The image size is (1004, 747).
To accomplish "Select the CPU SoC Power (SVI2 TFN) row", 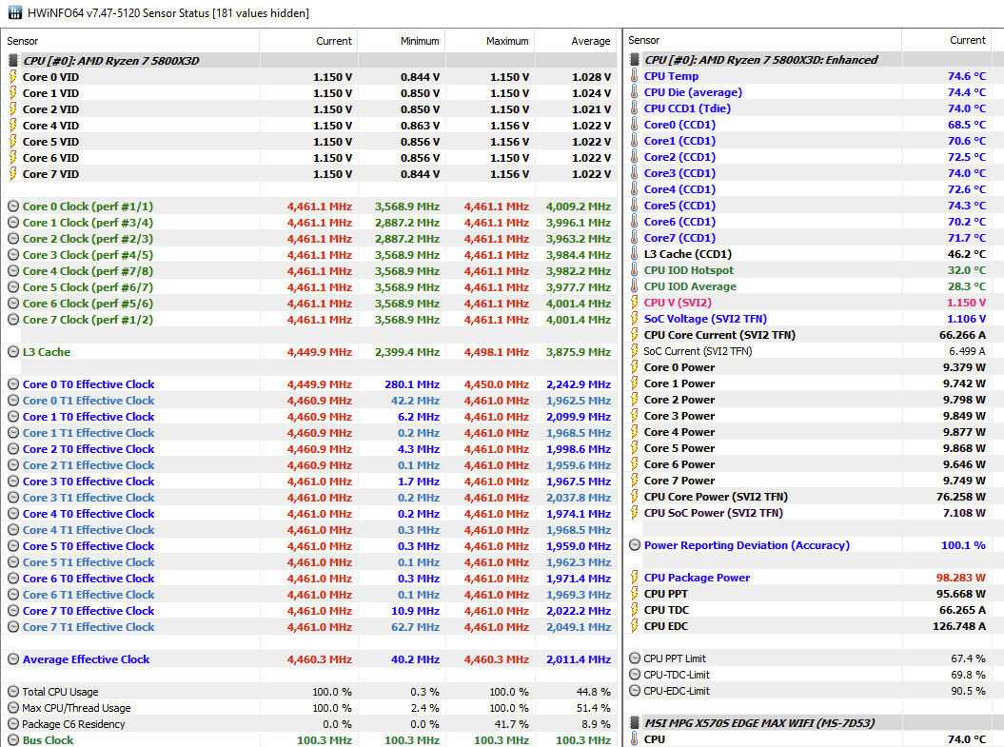I will (813, 513).
